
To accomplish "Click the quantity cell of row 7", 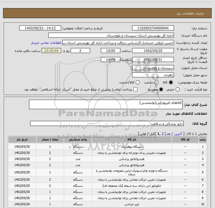I will pos(50,186).
